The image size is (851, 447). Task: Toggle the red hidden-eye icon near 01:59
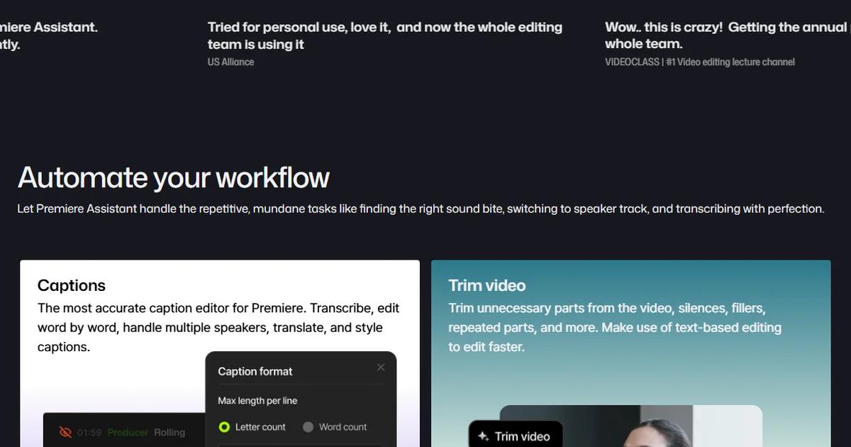(x=66, y=432)
